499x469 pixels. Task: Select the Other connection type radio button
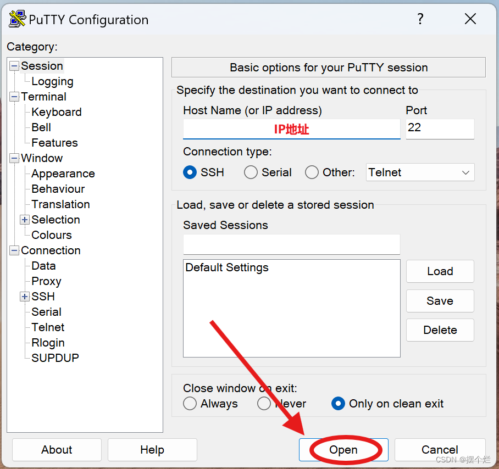point(312,172)
